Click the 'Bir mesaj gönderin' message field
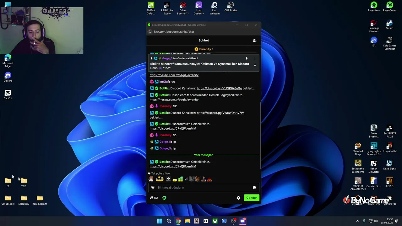This screenshot has width=402, height=226. [204, 188]
